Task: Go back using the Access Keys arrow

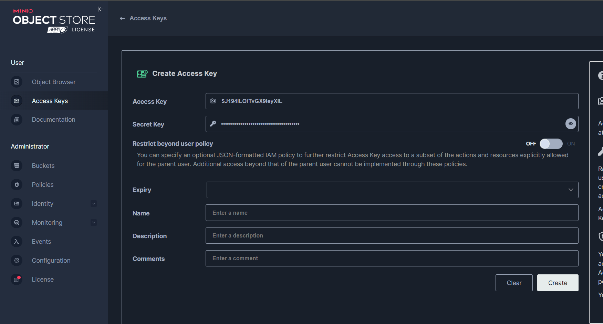Action: [x=122, y=19]
